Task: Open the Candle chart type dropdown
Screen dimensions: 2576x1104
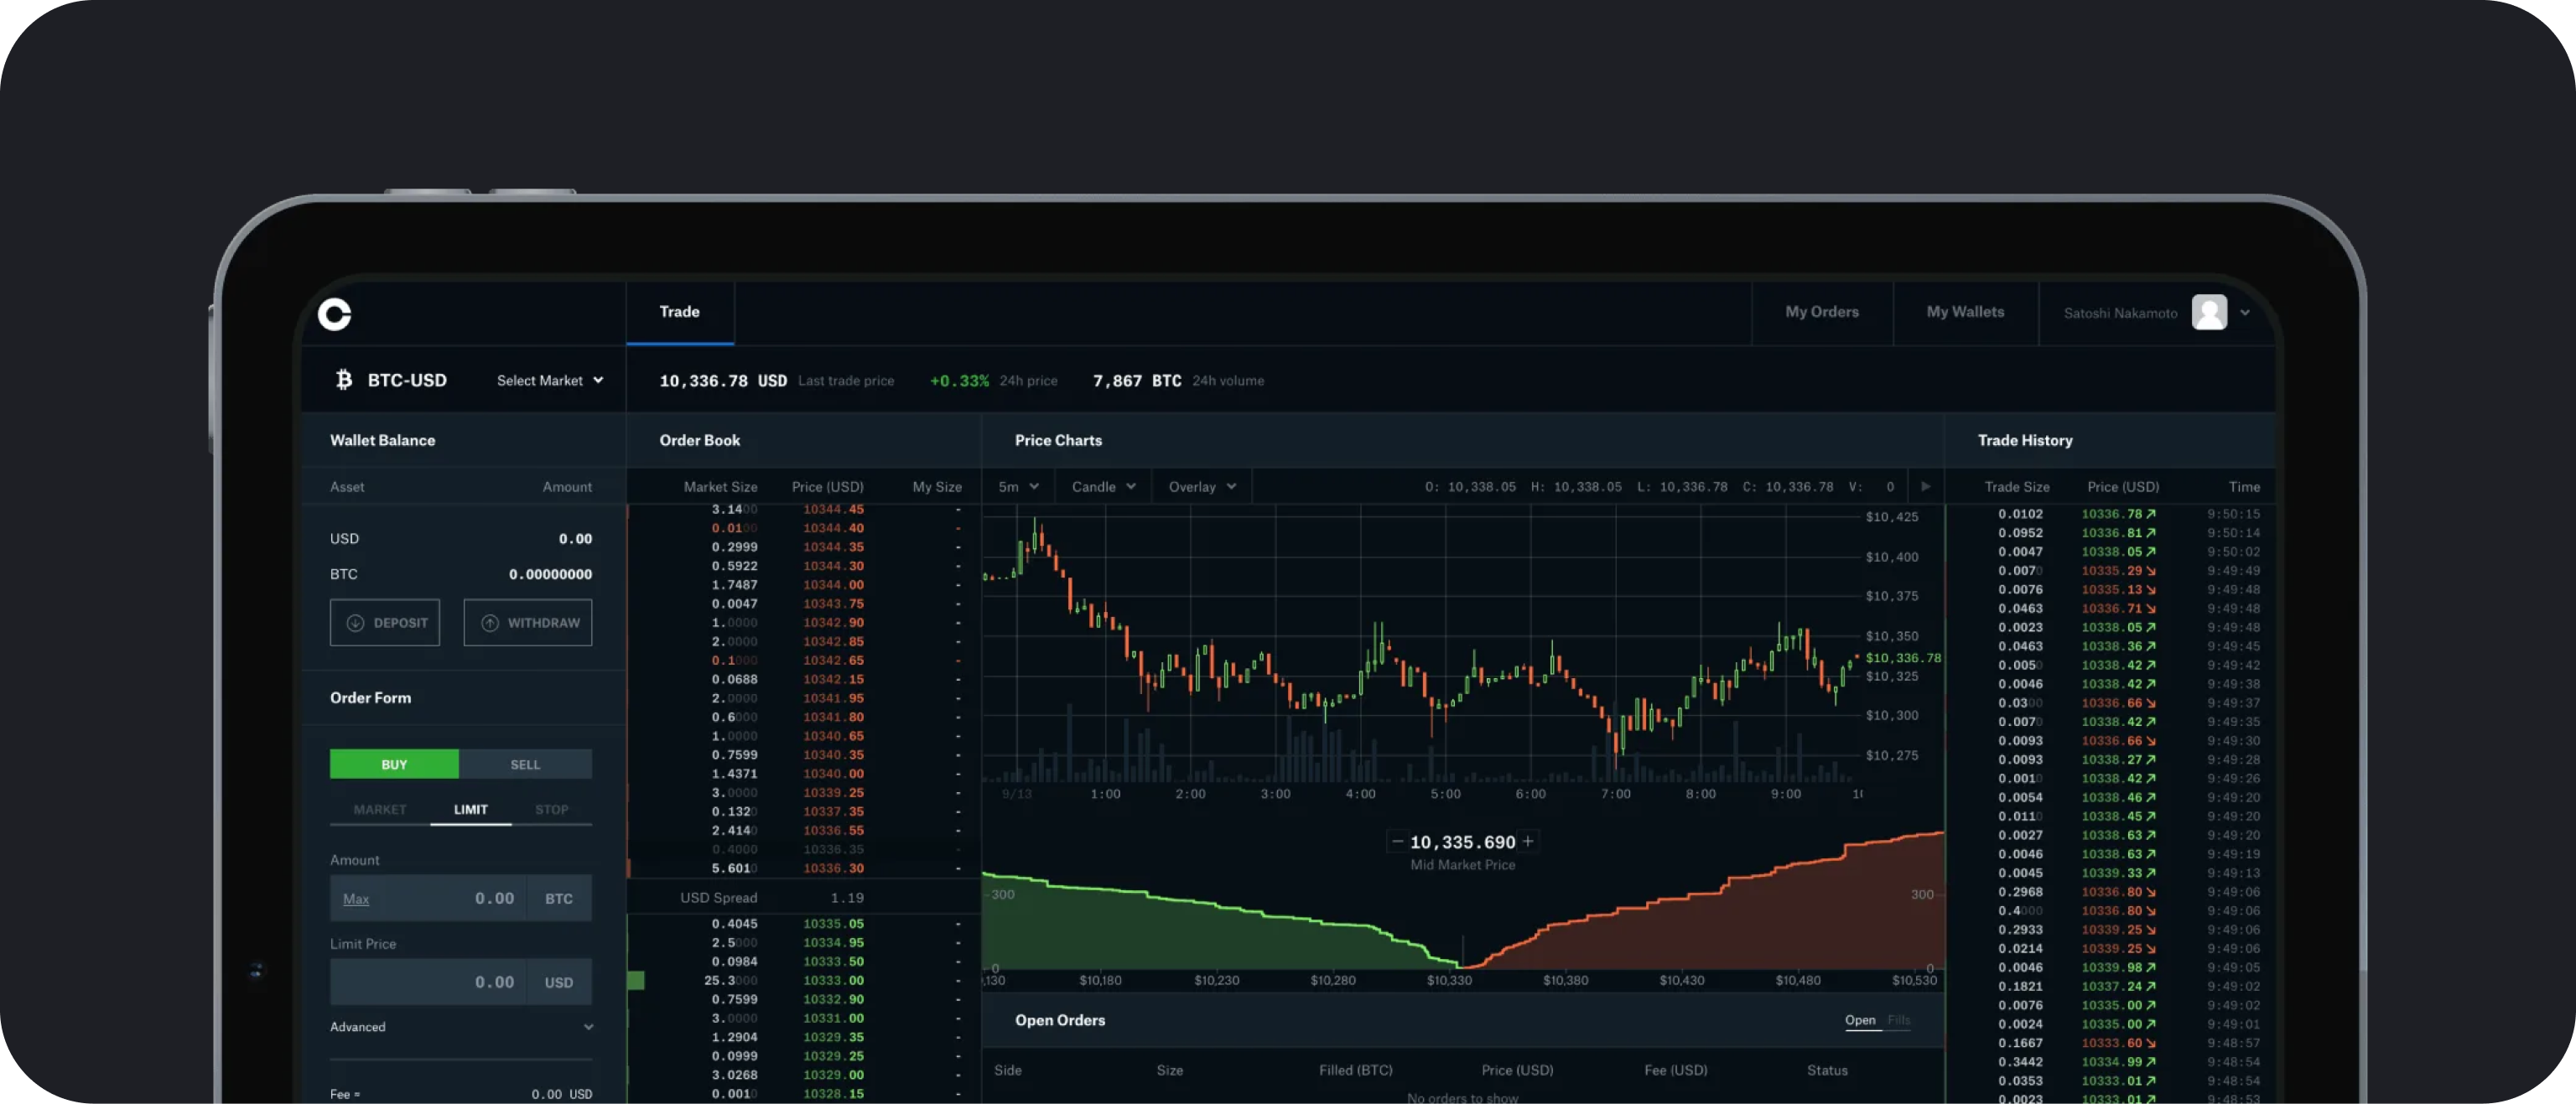Action: coord(1103,487)
